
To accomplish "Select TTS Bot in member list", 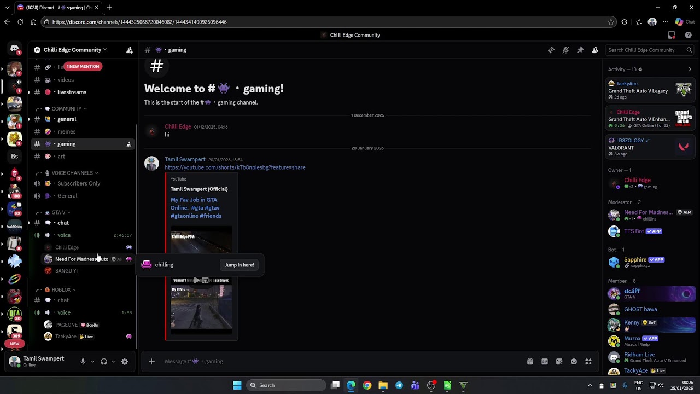I will (x=650, y=231).
